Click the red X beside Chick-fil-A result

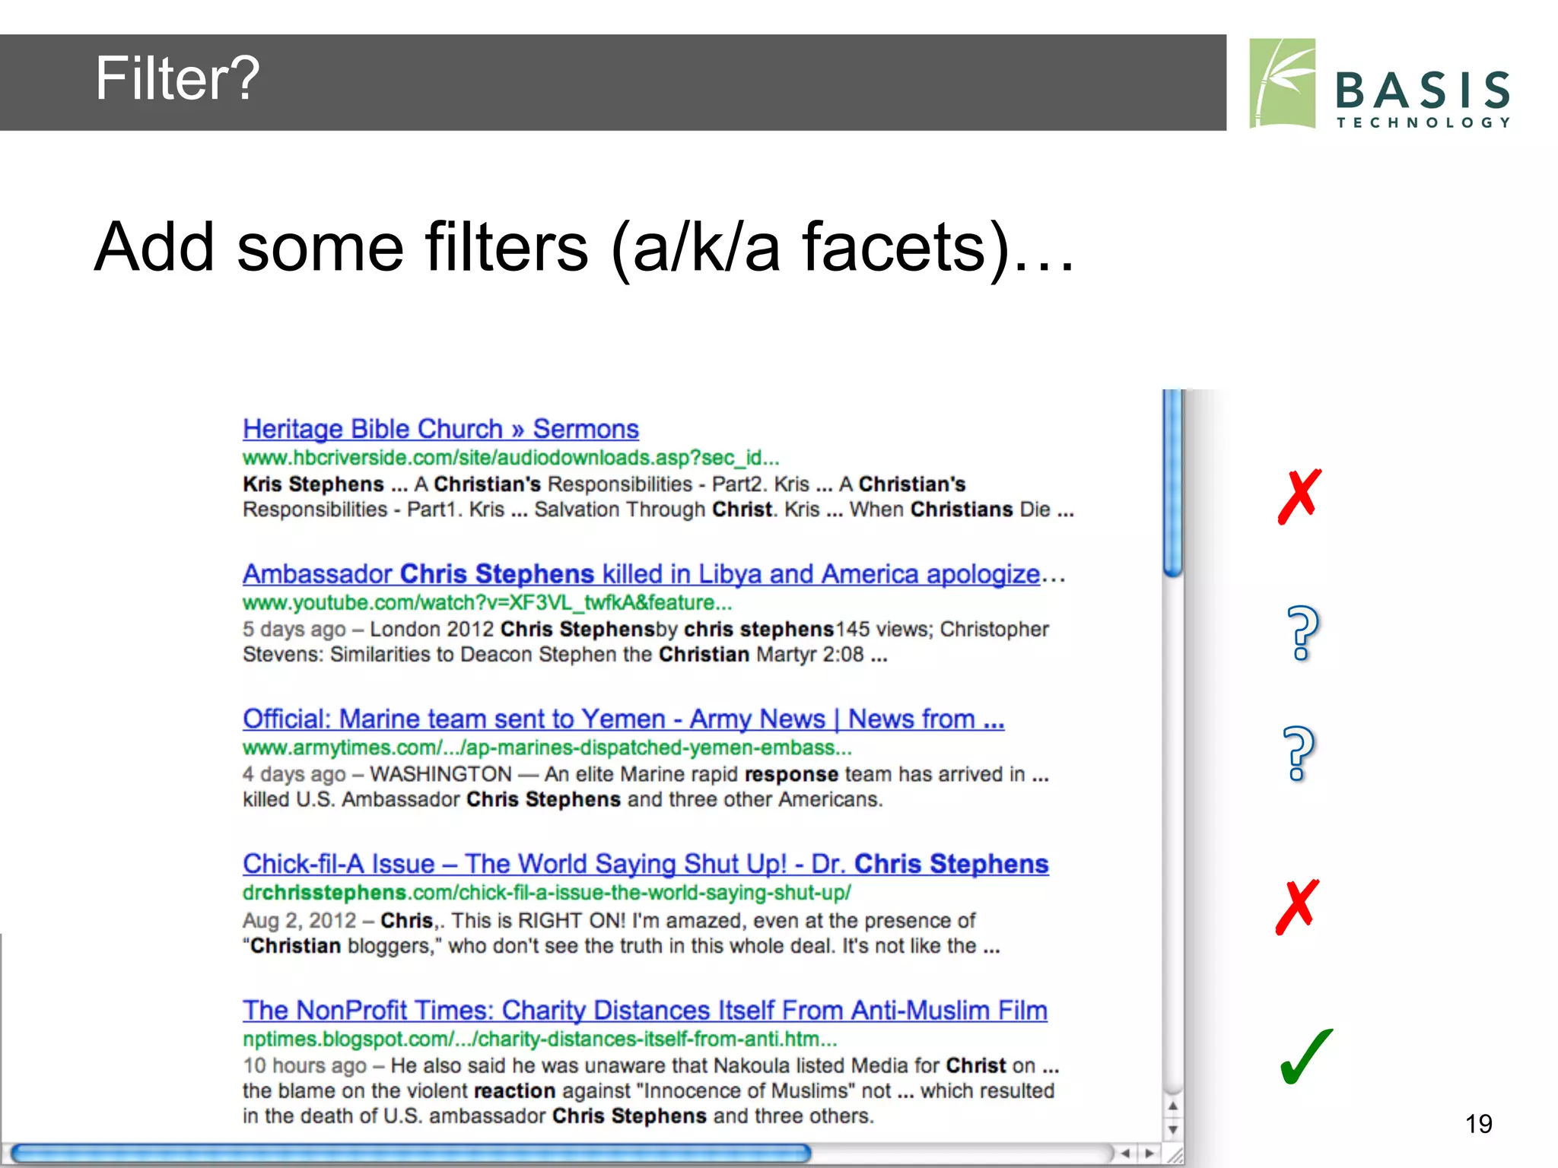[x=1297, y=906]
